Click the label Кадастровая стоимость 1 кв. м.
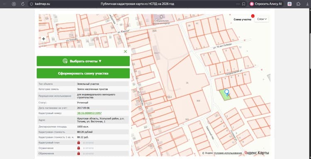Screen dimensions: 311x159 (56, 137)
